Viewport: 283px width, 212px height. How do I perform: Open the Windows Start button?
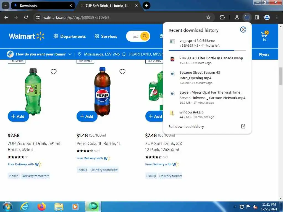click(7, 206)
